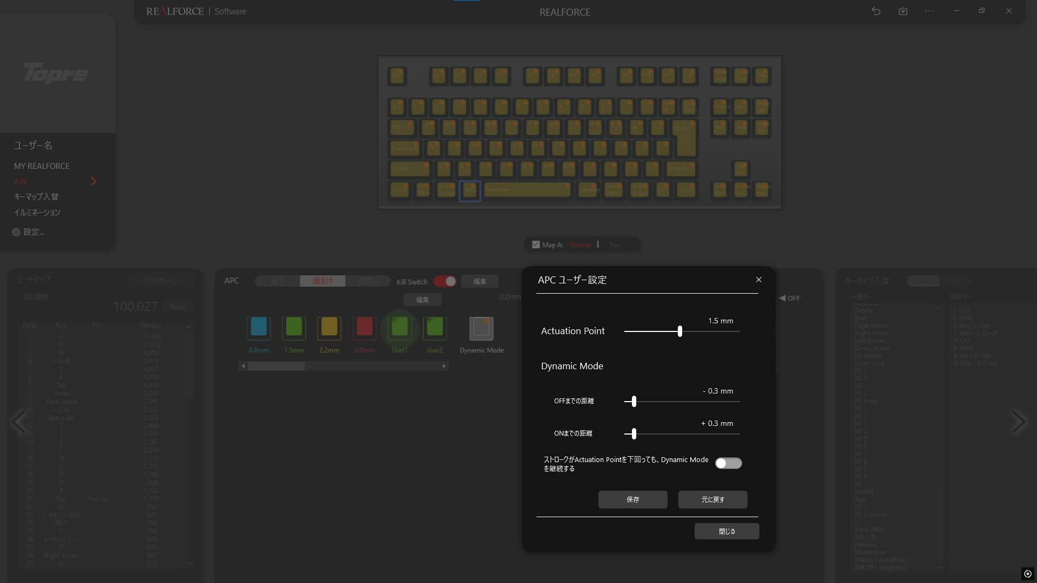Open the イルミネーション menu item
The height and width of the screenshot is (583, 1037).
click(37, 212)
